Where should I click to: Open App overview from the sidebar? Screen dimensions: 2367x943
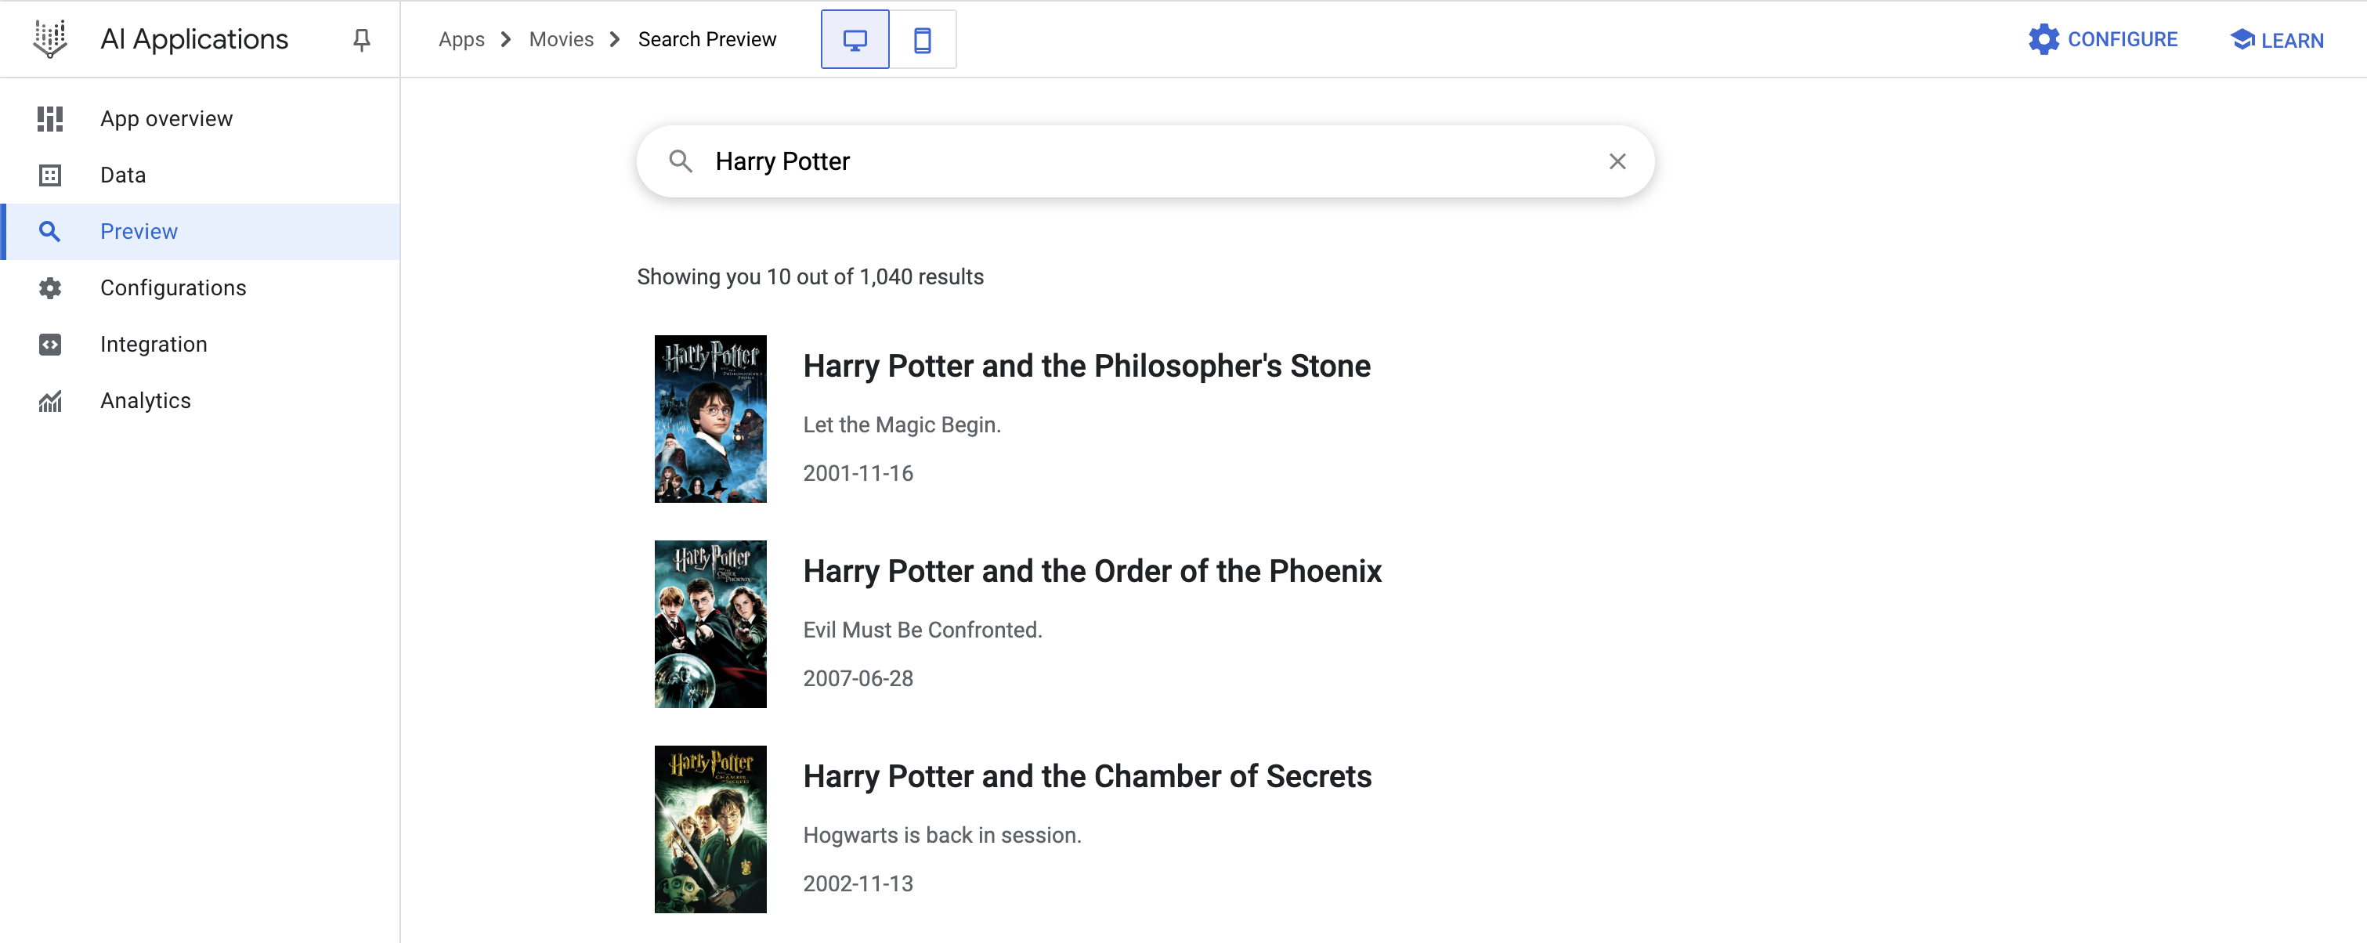coord(165,117)
